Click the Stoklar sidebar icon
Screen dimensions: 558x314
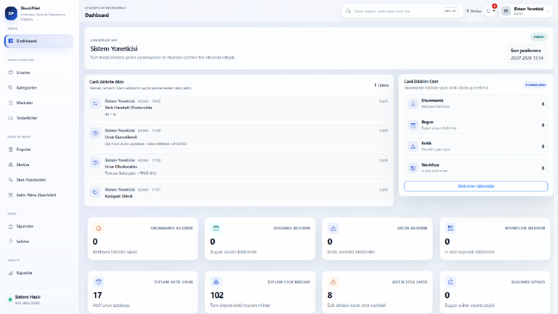(x=11, y=165)
